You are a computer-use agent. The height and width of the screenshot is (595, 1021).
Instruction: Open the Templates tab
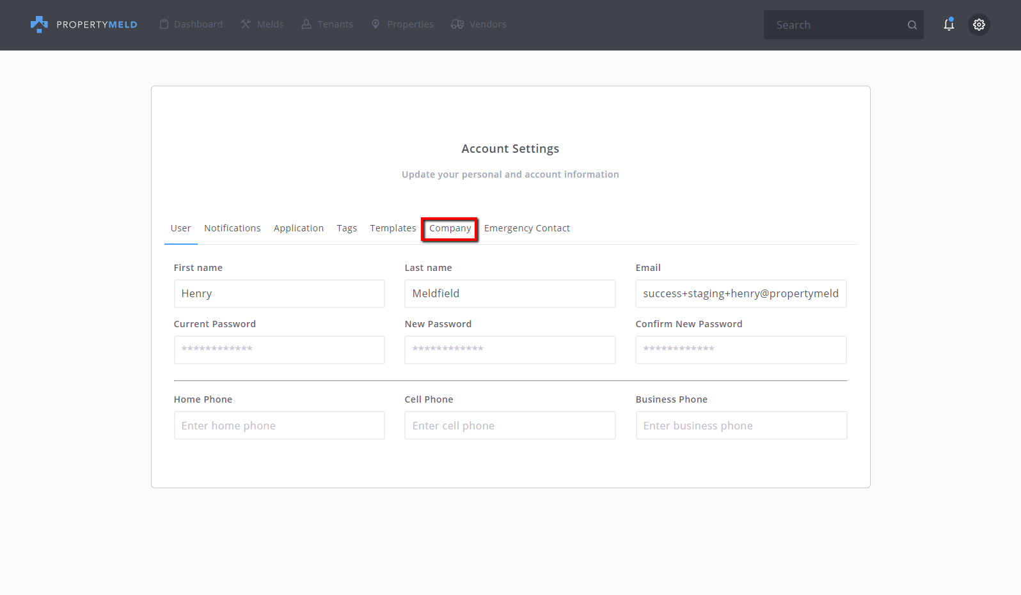393,228
